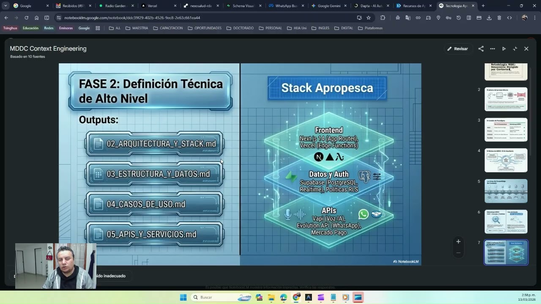Image resolution: width=541 pixels, height=304 pixels.
Task: Open the browser extensions puzzle icon
Action: 383,18
